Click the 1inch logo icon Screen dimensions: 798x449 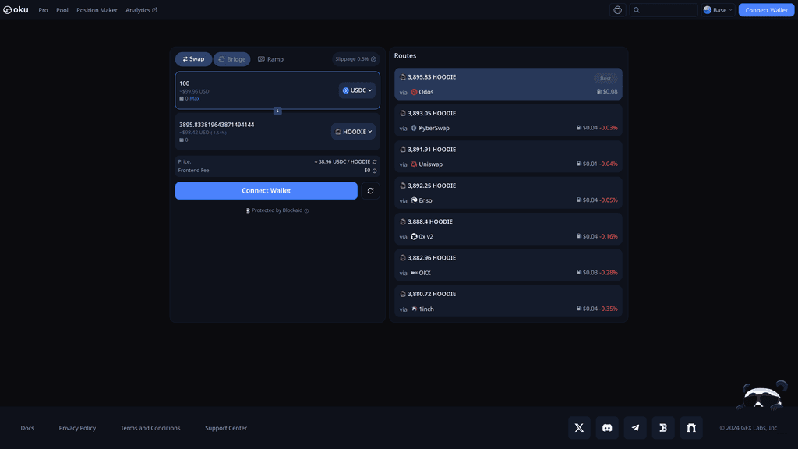(414, 309)
